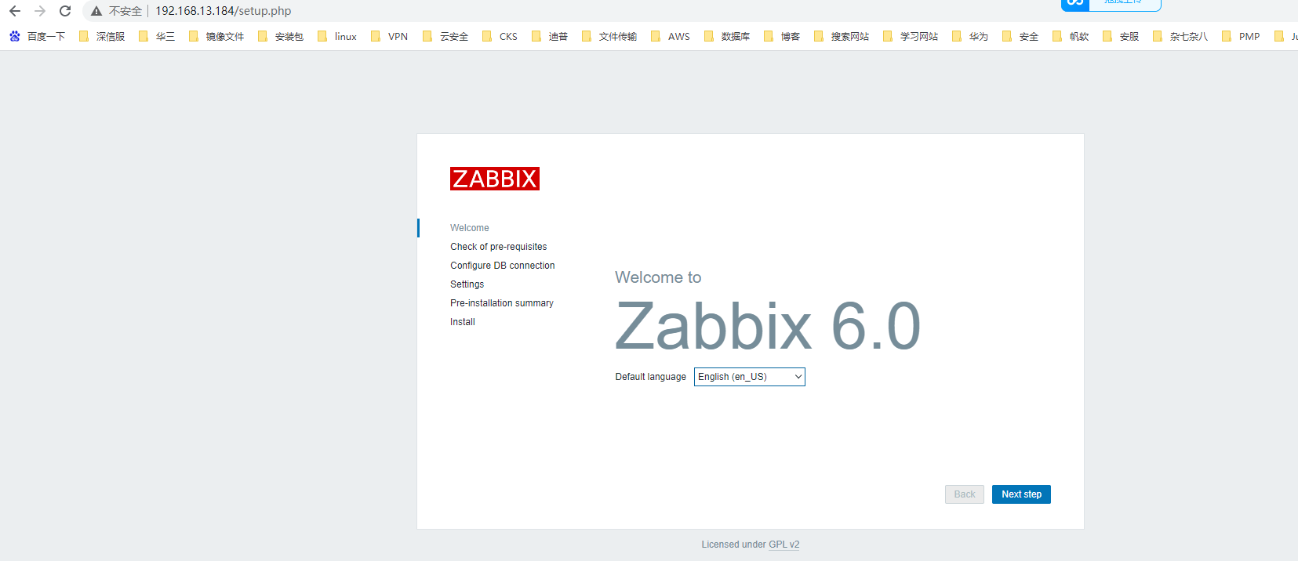The width and height of the screenshot is (1298, 561).
Task: Open the PMP bookmark folder
Action: pyautogui.click(x=1242, y=36)
